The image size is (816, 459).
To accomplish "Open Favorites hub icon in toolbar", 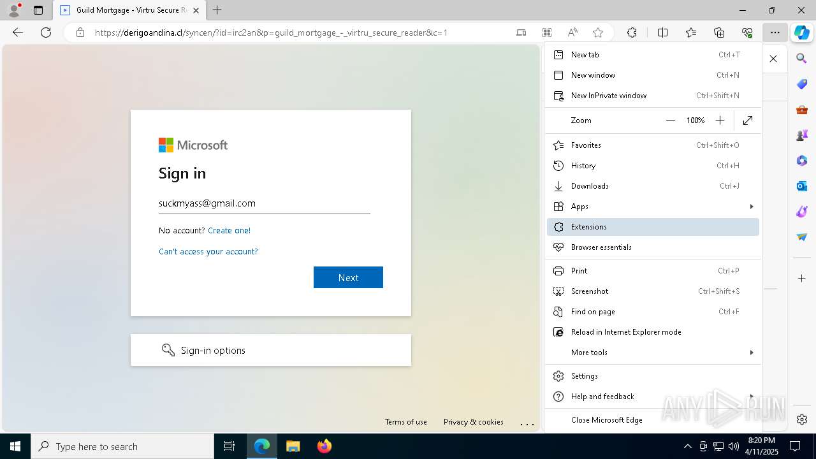I will point(691,33).
